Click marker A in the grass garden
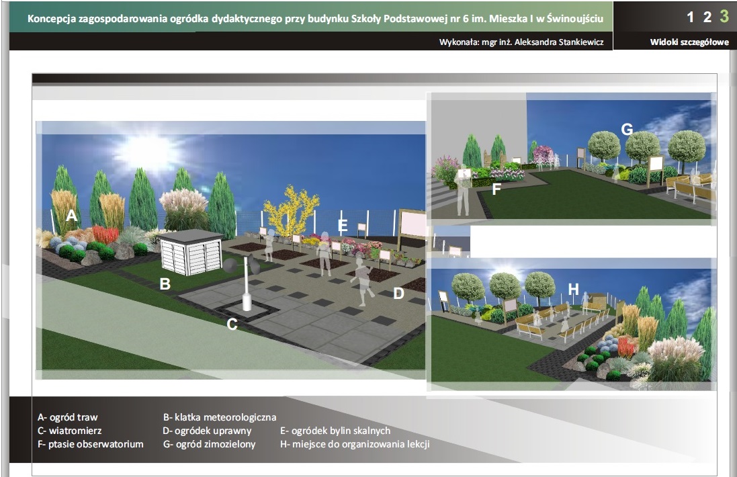The width and height of the screenshot is (737, 477). tap(71, 215)
